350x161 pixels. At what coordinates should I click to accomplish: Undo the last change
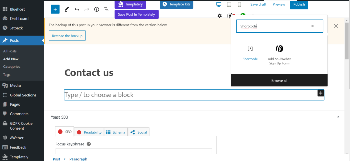(x=77, y=9)
